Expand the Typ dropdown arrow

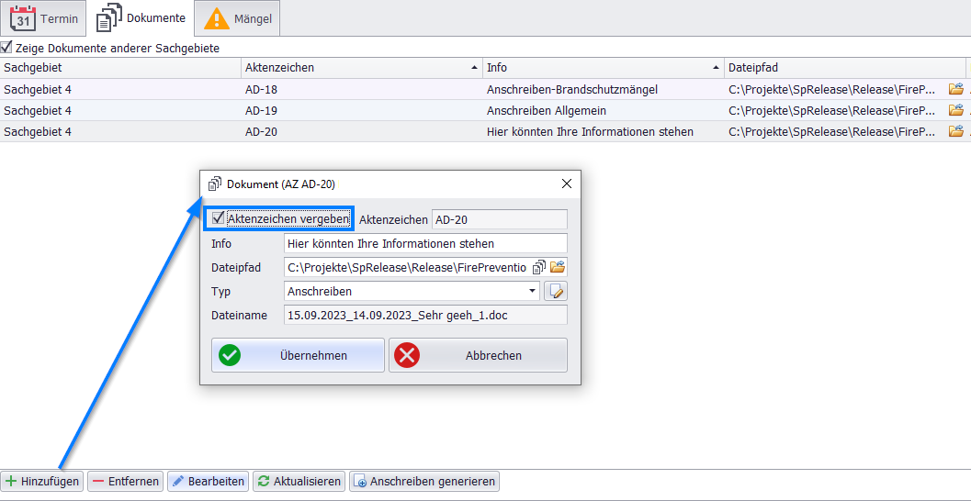click(x=532, y=292)
